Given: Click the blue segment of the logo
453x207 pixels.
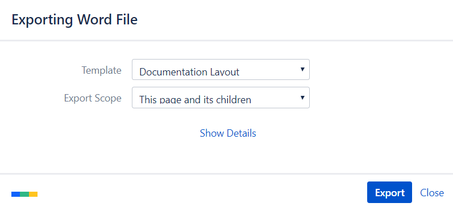Looking at the screenshot, I should [x=15, y=195].
